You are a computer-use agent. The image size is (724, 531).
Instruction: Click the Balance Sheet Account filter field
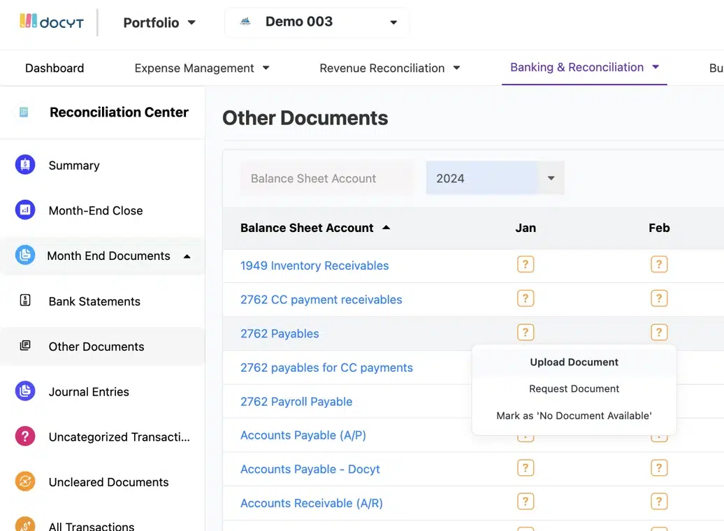pos(326,178)
